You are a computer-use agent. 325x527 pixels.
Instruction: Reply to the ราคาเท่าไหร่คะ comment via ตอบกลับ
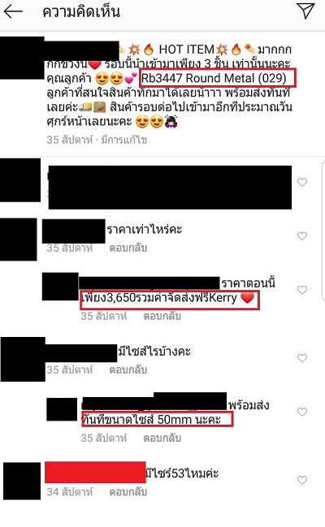128,248
